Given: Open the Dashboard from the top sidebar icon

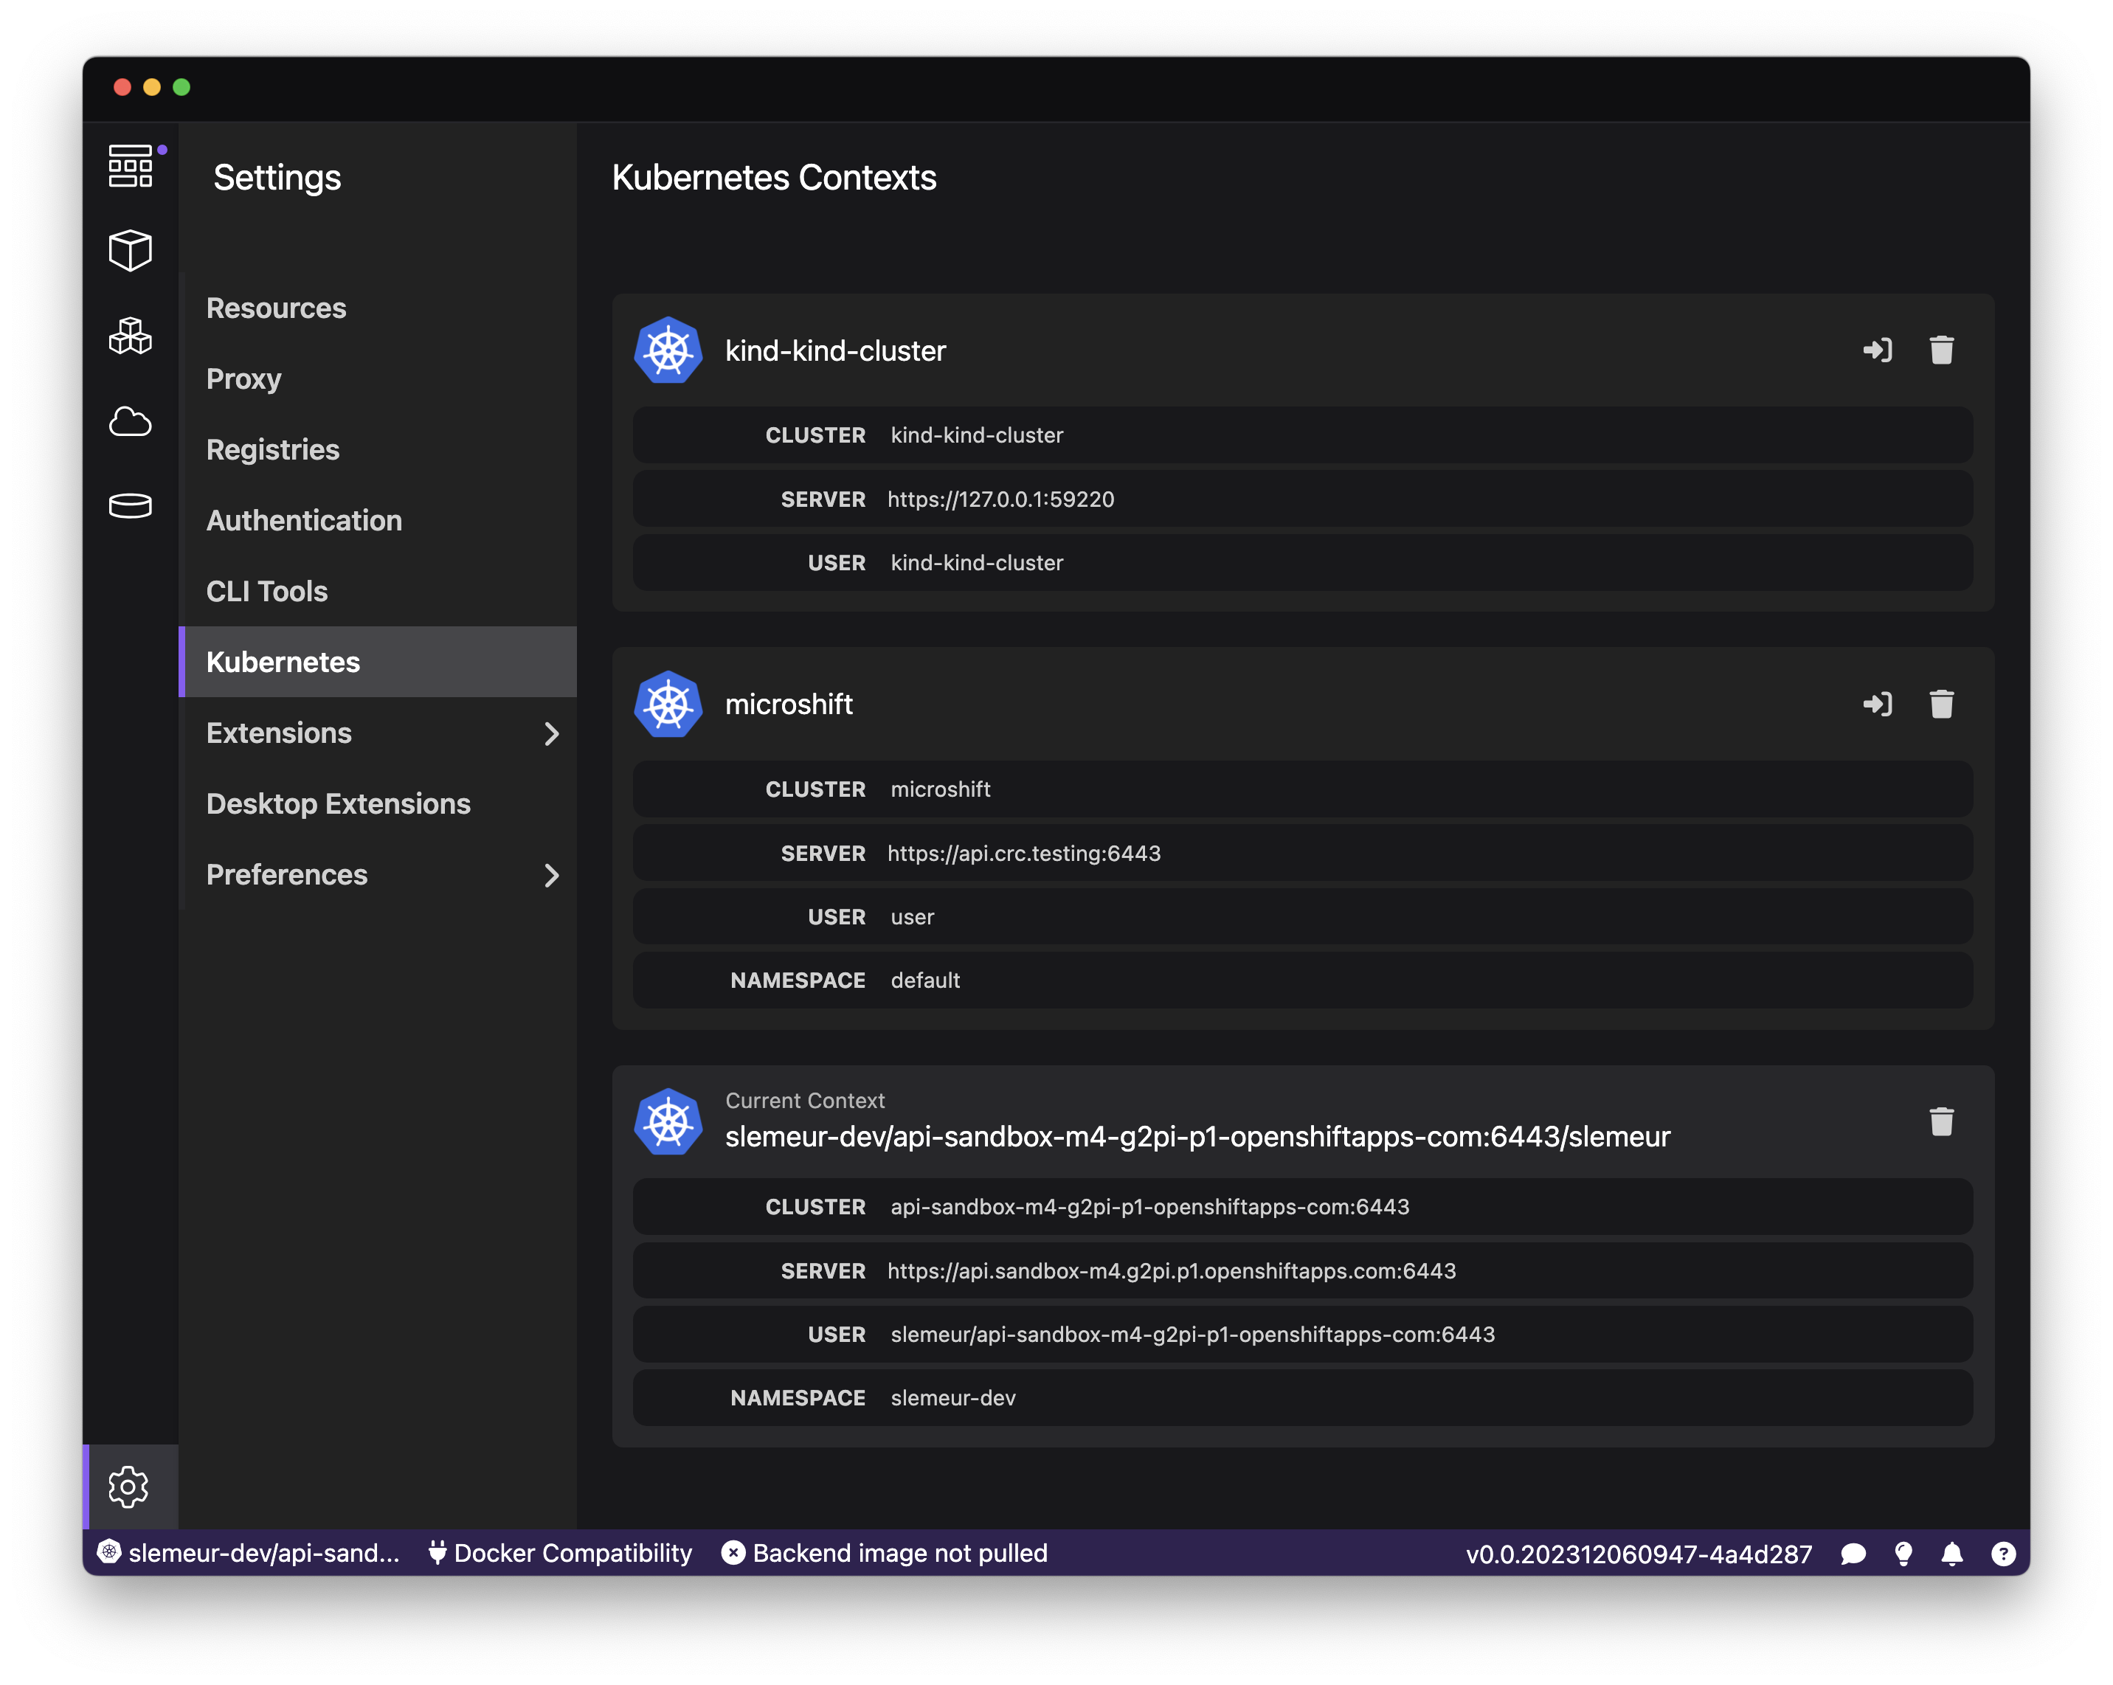Looking at the screenshot, I should coord(131,167).
